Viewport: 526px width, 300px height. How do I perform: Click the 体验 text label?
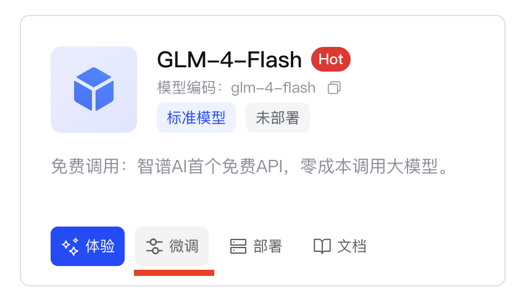tap(100, 246)
